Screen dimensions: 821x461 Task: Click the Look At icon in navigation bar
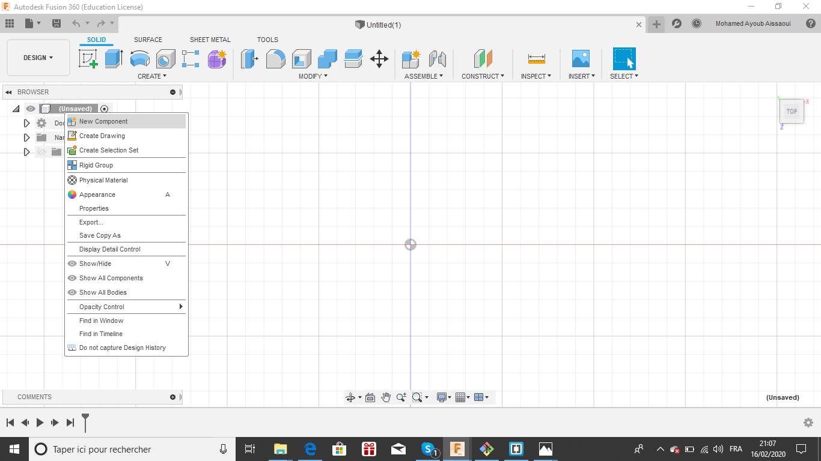point(370,397)
